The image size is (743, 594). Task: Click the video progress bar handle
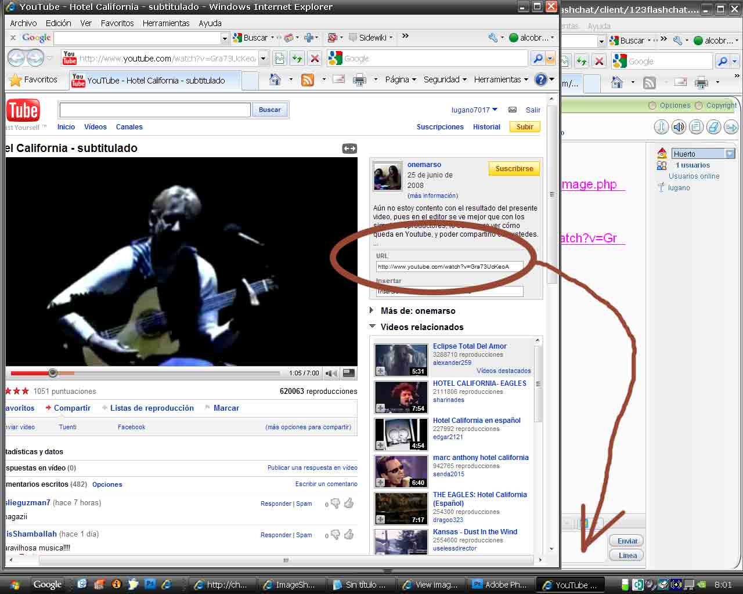tap(53, 373)
